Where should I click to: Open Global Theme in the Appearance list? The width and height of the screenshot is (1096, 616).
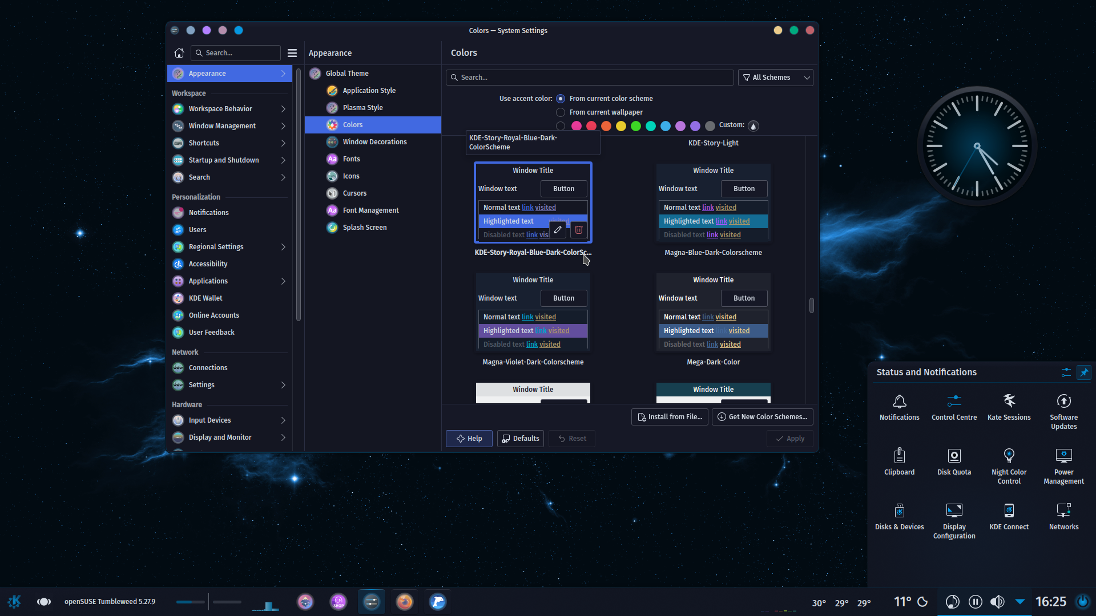[x=373, y=74]
